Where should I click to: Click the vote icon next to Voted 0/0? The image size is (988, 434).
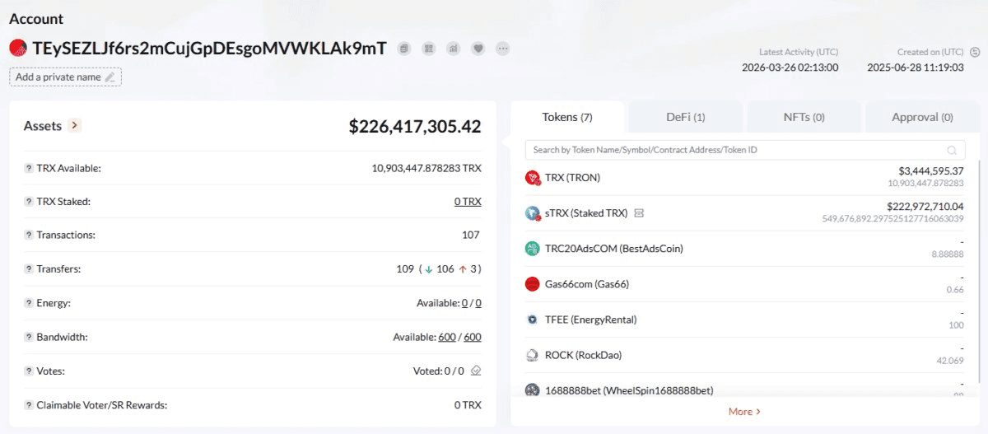(476, 371)
